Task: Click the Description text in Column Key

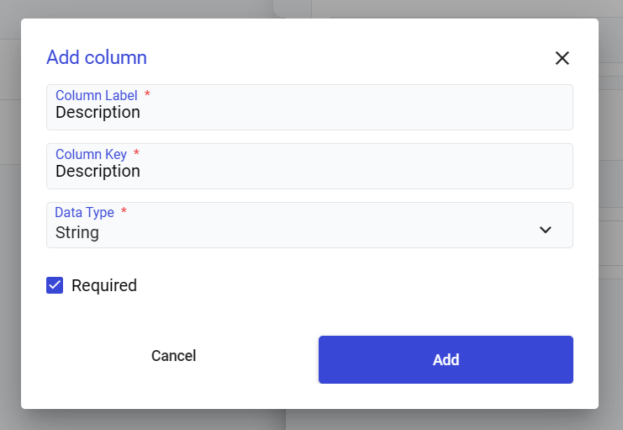Action: 98,172
